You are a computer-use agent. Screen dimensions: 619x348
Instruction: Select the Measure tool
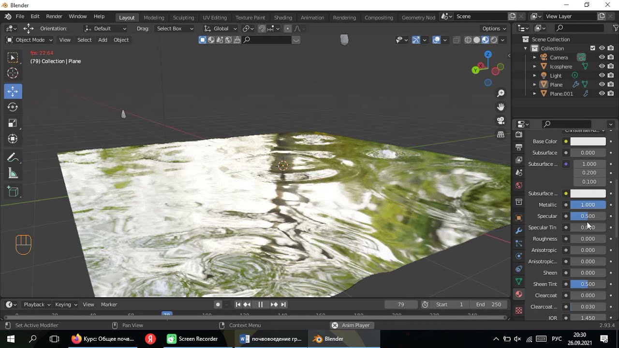click(13, 174)
